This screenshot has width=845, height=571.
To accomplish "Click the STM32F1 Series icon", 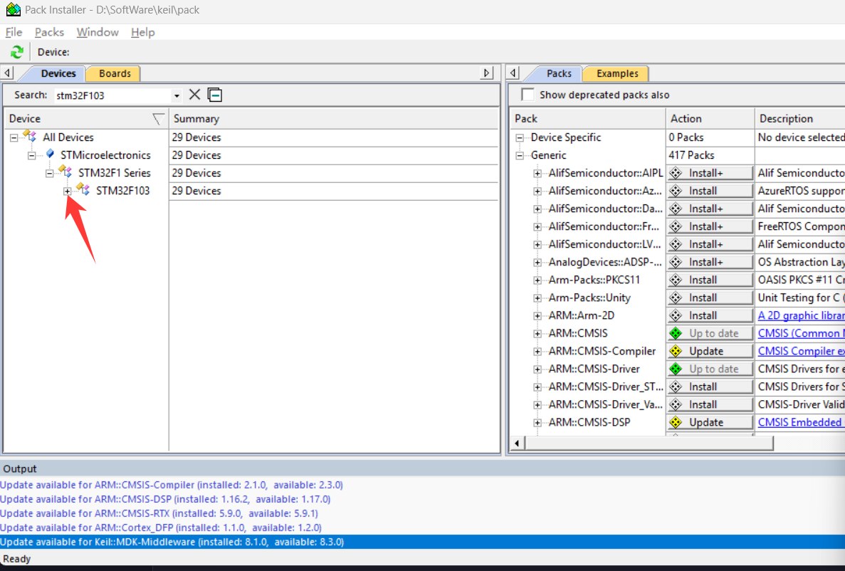I will (65, 172).
